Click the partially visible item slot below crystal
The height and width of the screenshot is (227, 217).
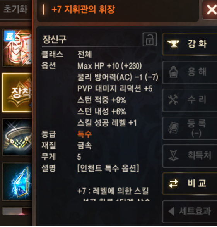(17, 211)
